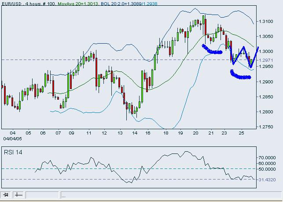The height and width of the screenshot is (202, 283).
Task: Click the date label 20 on time axis
Action: 196,133
